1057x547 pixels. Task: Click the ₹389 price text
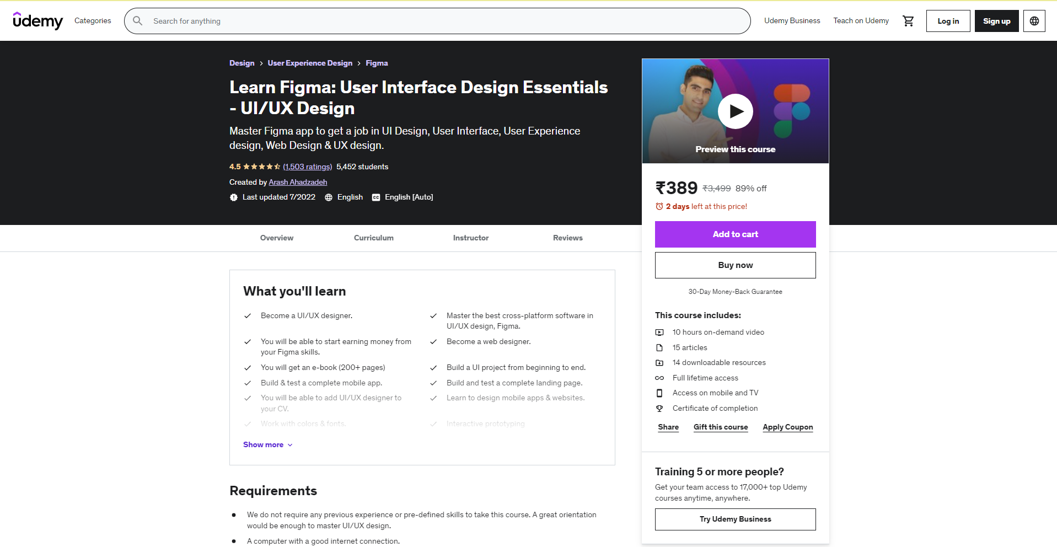click(x=677, y=188)
